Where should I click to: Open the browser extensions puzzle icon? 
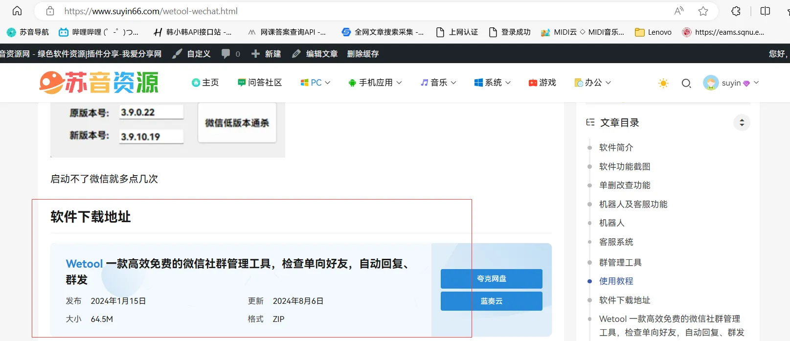point(736,11)
